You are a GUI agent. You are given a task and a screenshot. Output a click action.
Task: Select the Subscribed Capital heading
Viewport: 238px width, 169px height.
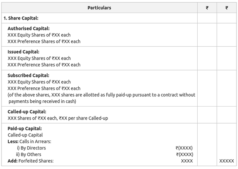coord(28,75)
